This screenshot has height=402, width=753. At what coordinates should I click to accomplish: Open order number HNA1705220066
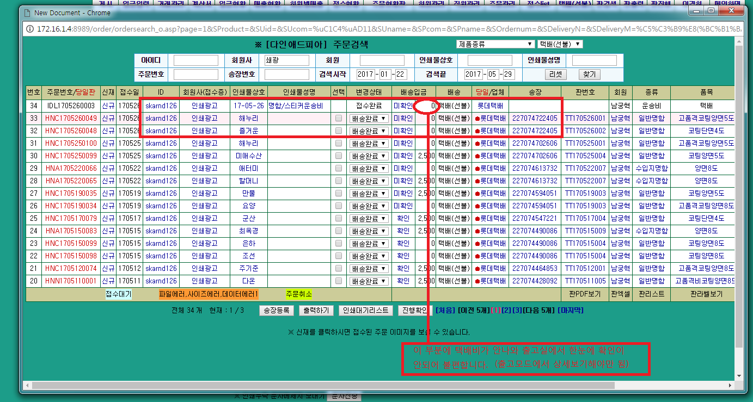(x=71, y=168)
